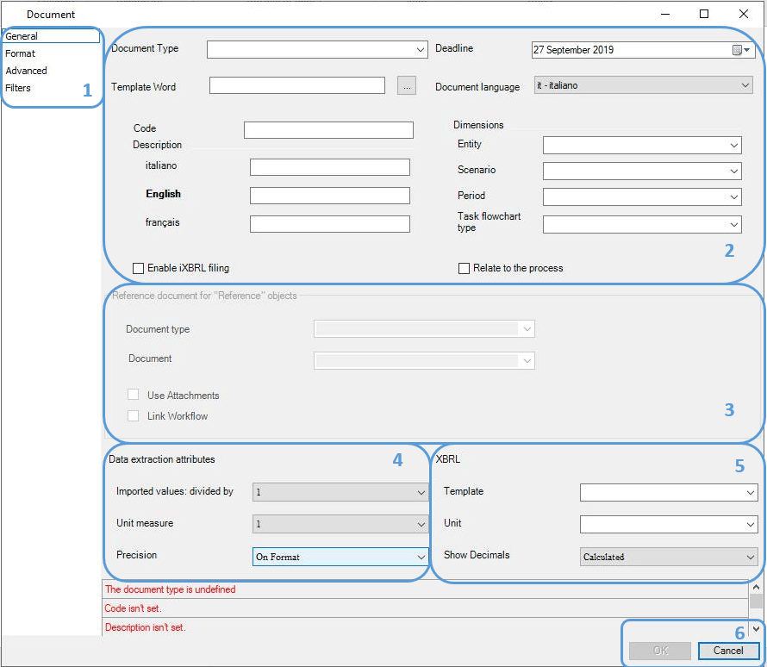Viewport: 767px width, 667px height.
Task: Expand the Precision On Format dropdown
Action: coord(340,557)
